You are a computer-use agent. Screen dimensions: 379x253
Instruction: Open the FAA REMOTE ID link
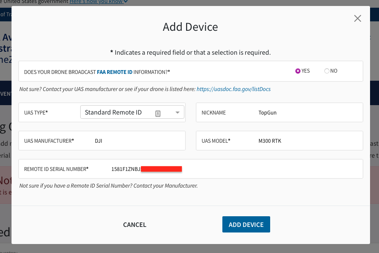point(114,72)
